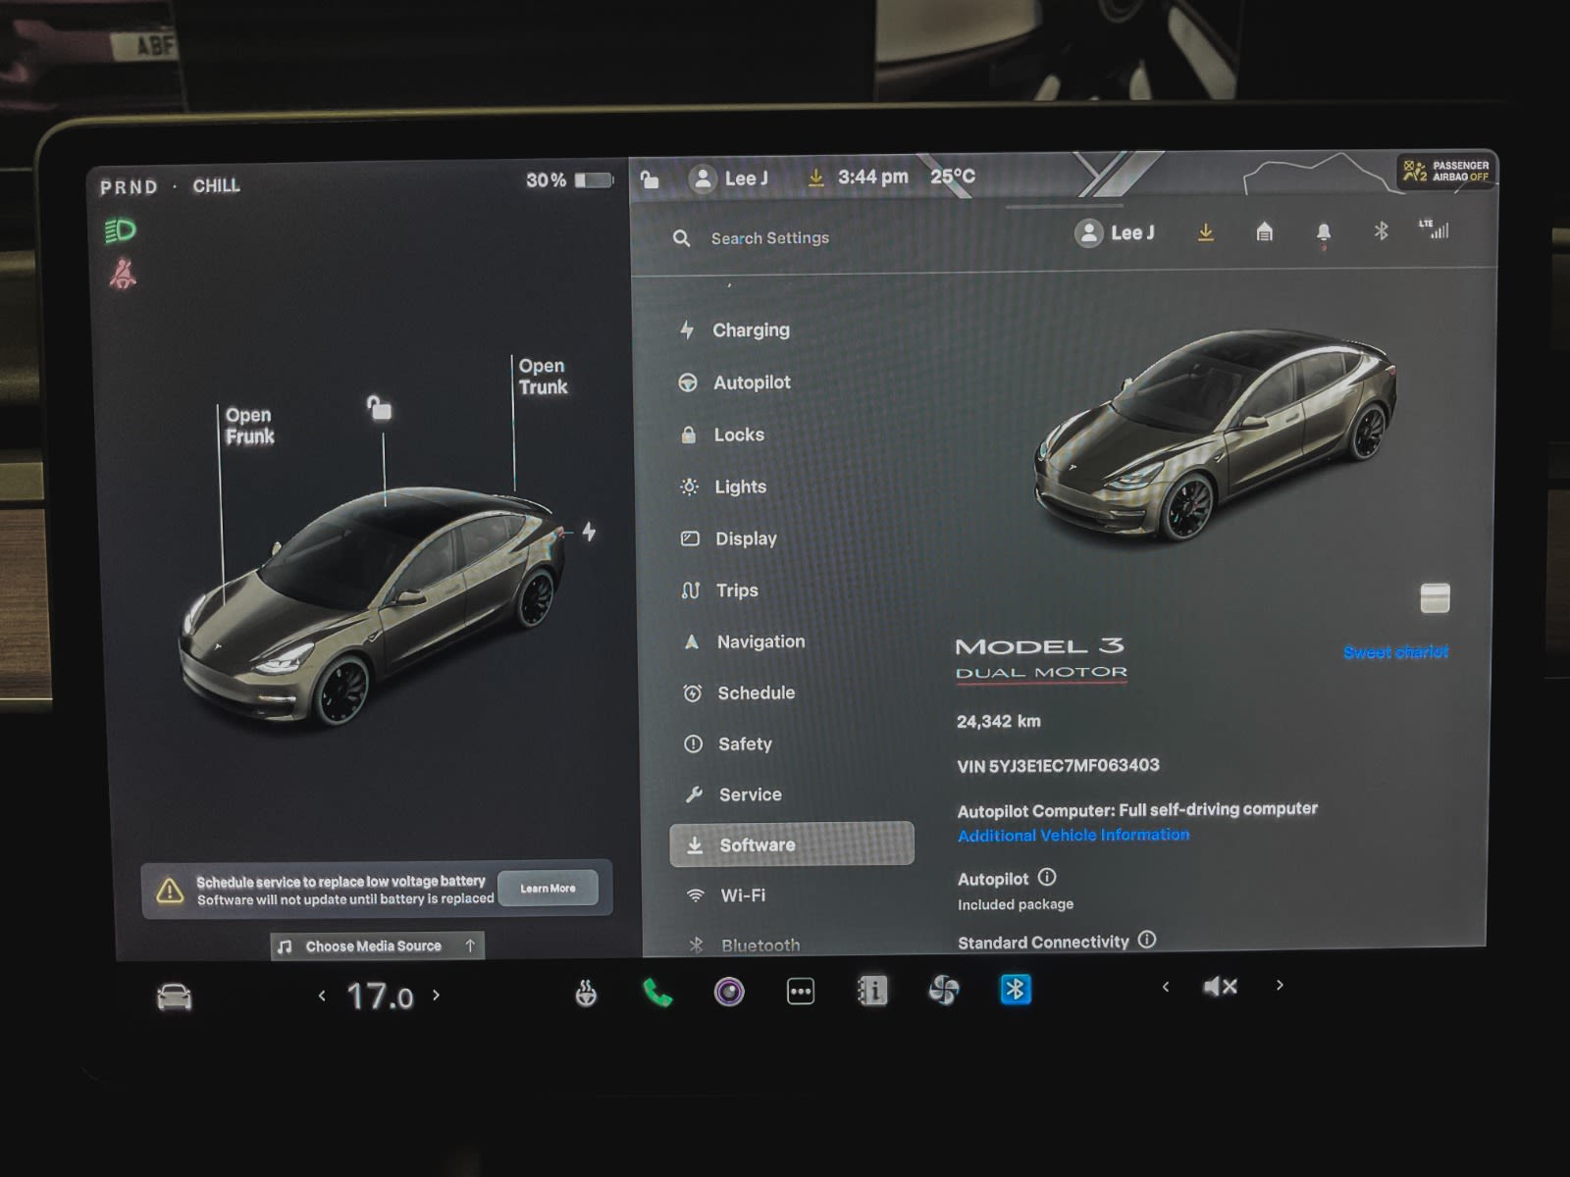Tap the Passenger Airbag Off indicator
The height and width of the screenshot is (1177, 1570).
click(x=1445, y=171)
